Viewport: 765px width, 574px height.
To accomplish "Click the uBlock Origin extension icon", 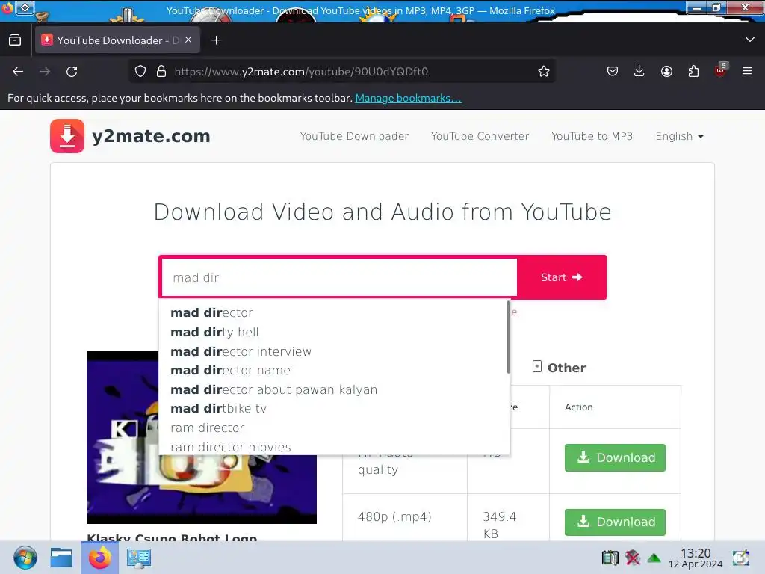I will (721, 71).
